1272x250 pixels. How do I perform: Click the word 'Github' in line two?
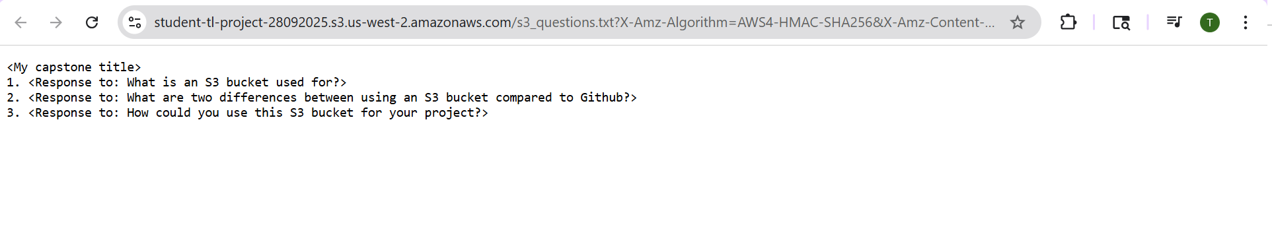point(601,98)
